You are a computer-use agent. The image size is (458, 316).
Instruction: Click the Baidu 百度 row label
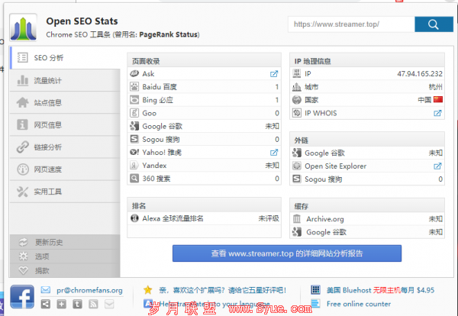(x=160, y=87)
